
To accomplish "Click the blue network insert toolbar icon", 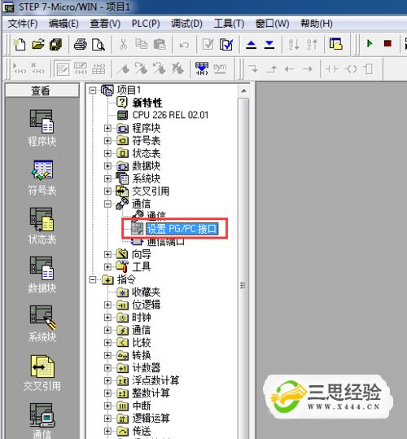I will [x=202, y=68].
